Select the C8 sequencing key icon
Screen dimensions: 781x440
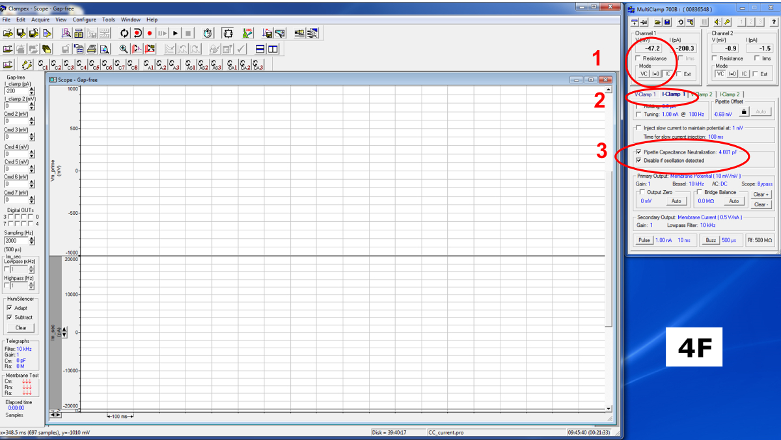[132, 64]
